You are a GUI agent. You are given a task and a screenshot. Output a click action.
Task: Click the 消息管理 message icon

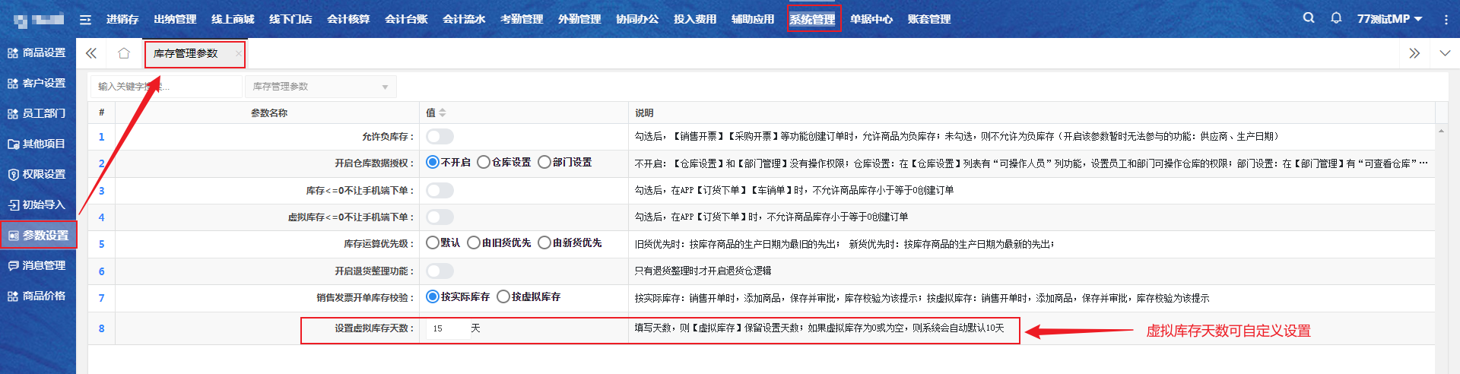click(13, 266)
